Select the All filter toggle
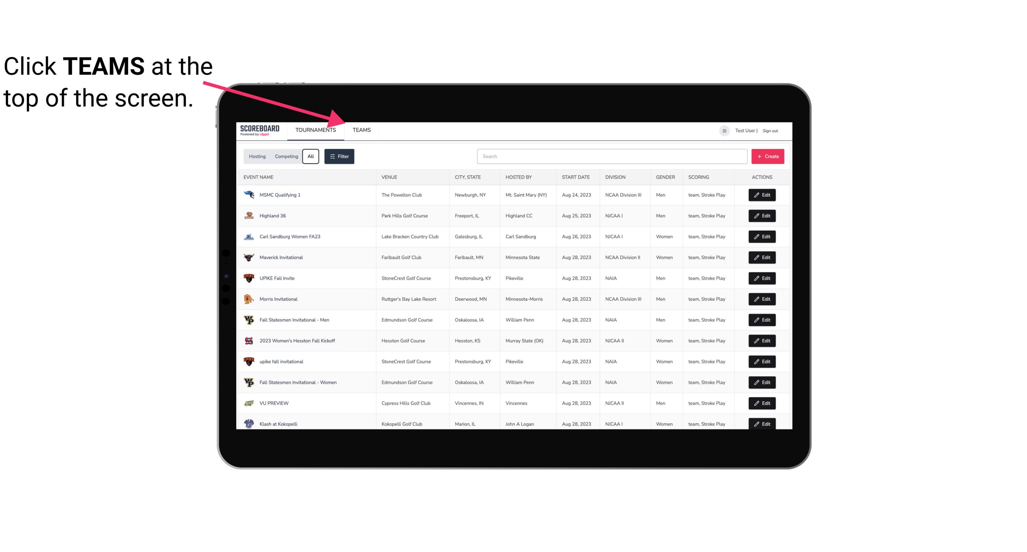 click(310, 157)
